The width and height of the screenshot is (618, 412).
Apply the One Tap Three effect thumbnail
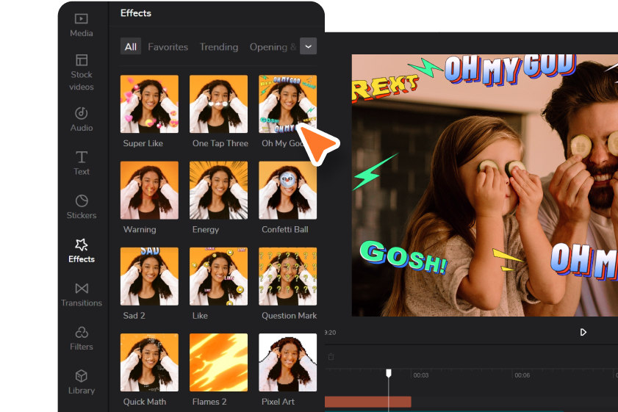219,104
